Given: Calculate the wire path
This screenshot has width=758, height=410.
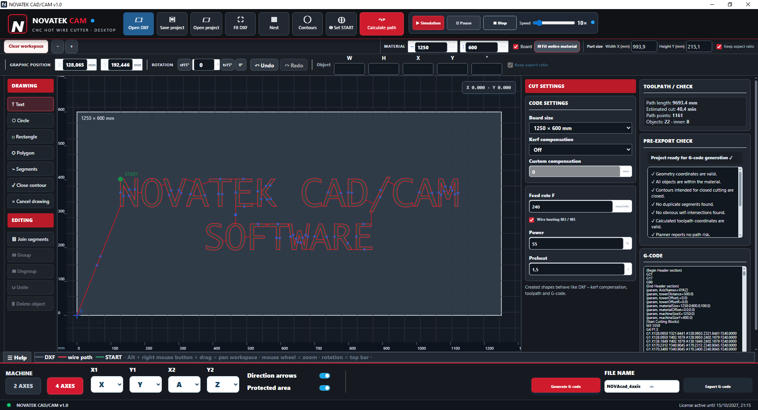Looking at the screenshot, I should point(382,24).
